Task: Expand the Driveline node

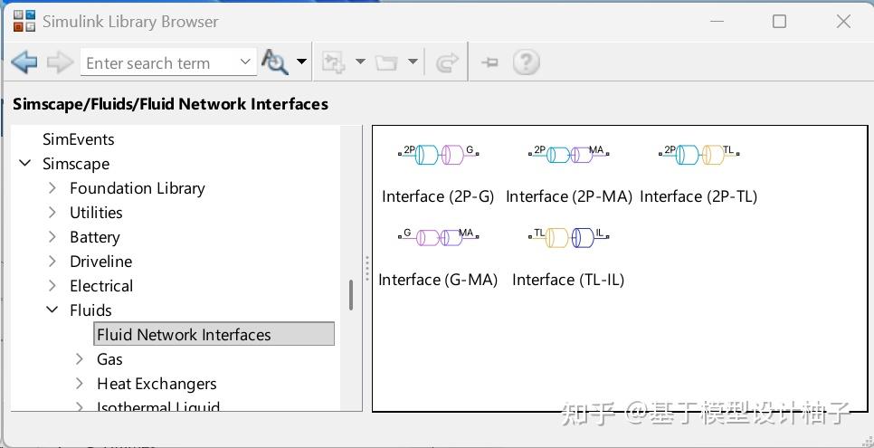Action: click(52, 261)
